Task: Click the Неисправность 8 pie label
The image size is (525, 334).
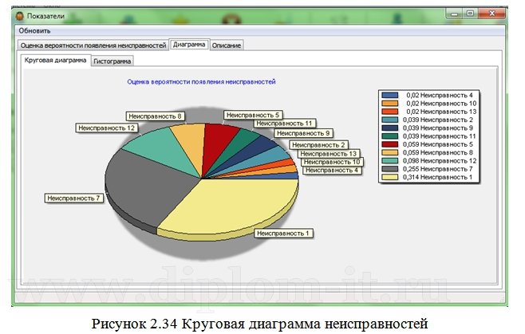Action: [x=155, y=116]
